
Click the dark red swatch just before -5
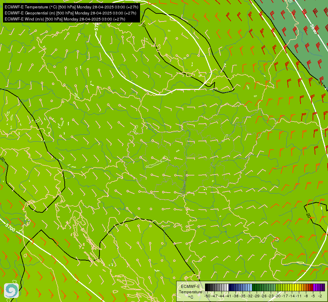312,287
